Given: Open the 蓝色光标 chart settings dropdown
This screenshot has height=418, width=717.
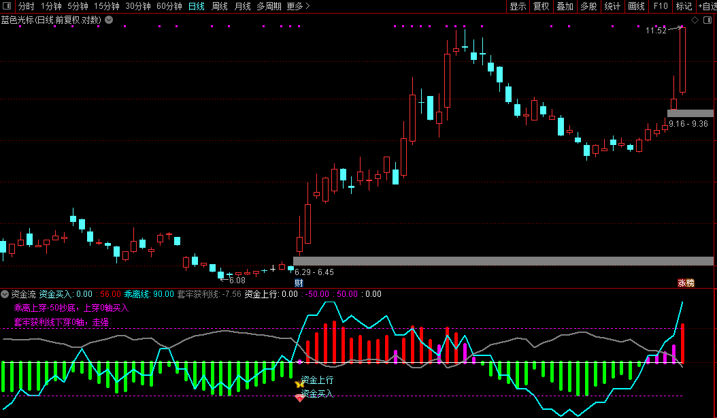Looking at the screenshot, I should click(109, 20).
